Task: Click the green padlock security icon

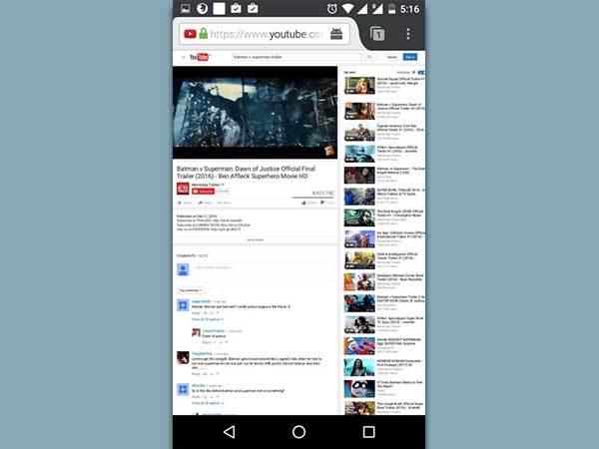Action: 204,34
